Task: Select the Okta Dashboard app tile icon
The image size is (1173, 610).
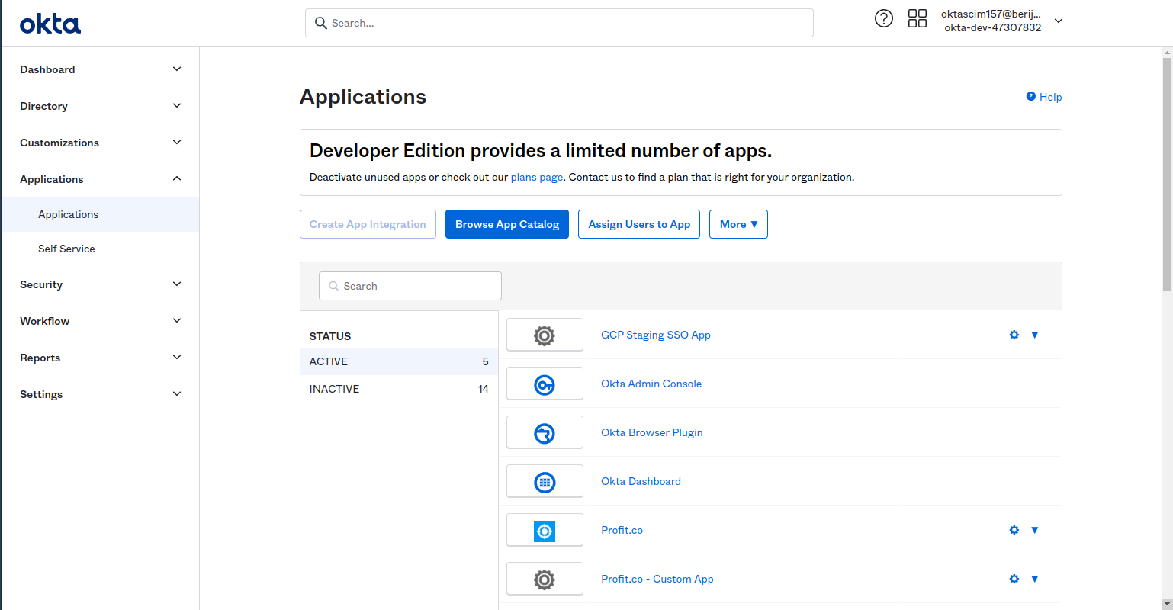Action: pyautogui.click(x=545, y=481)
